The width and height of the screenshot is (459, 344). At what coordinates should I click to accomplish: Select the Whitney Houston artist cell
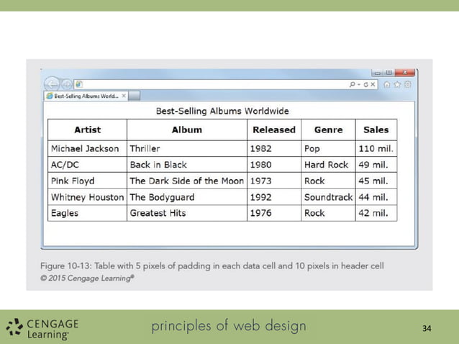point(88,197)
